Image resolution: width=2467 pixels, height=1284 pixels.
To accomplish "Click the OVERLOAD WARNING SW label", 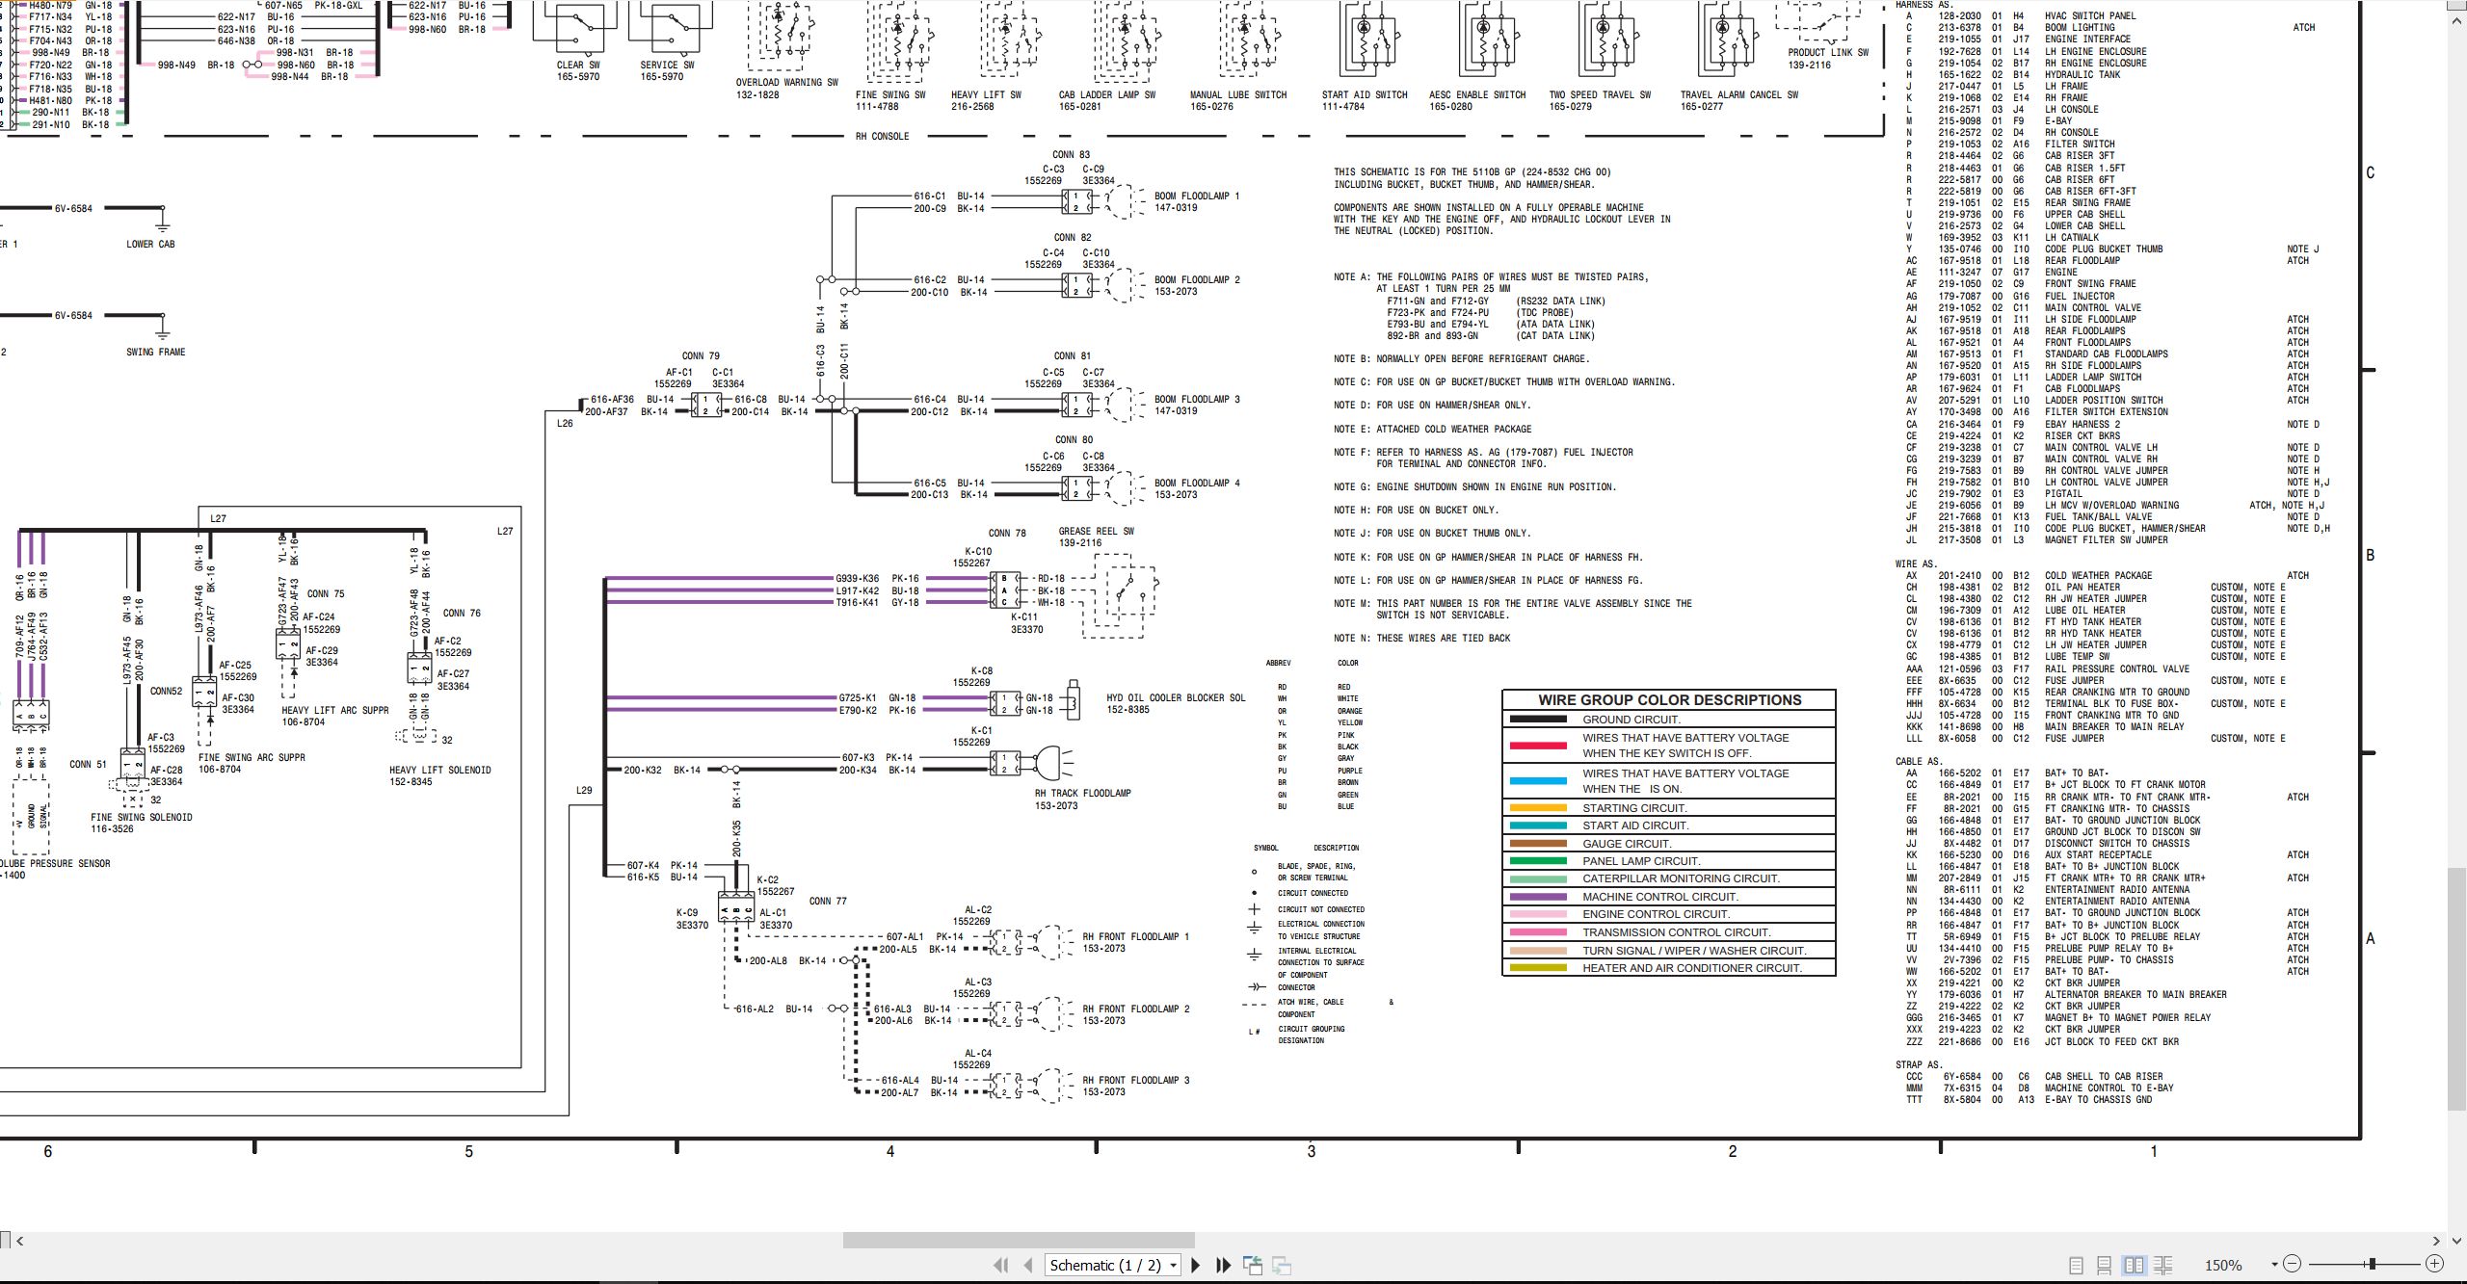I will coord(787,82).
